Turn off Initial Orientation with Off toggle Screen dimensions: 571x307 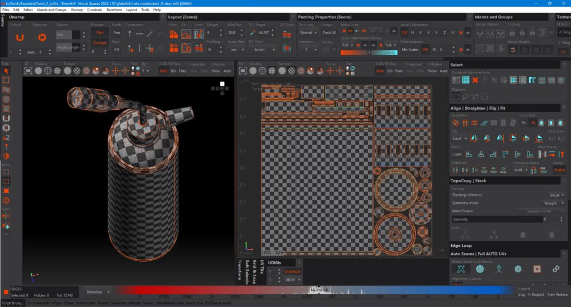[404, 33]
